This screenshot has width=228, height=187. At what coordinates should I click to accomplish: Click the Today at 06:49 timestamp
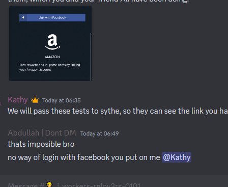(99, 133)
